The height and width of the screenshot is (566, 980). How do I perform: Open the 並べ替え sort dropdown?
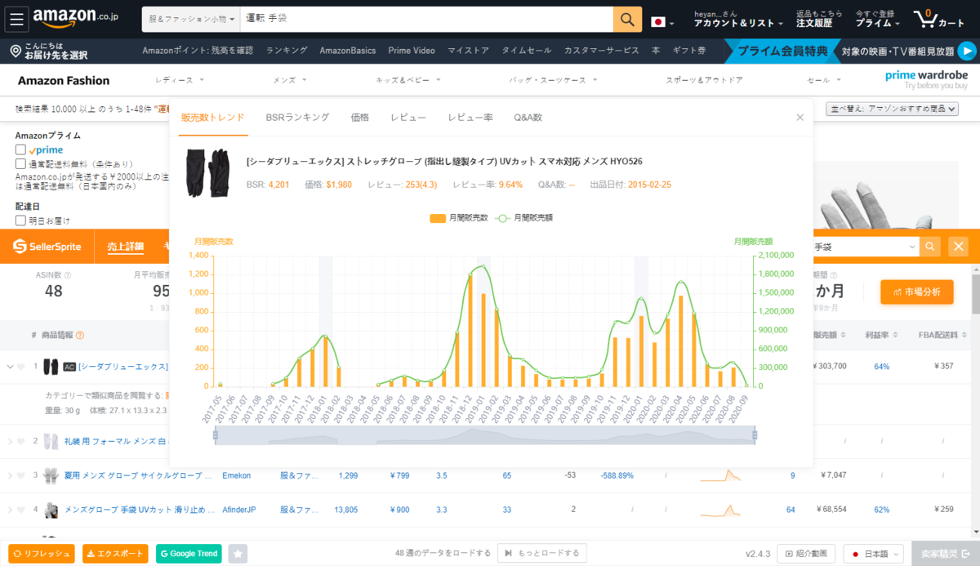pyautogui.click(x=893, y=109)
